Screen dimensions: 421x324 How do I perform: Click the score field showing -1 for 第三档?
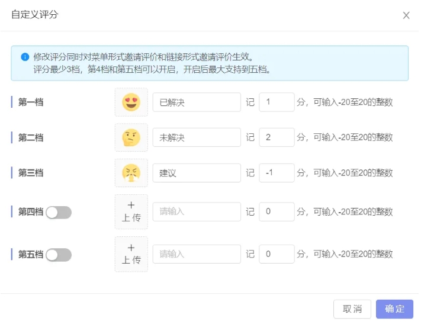[277, 173]
